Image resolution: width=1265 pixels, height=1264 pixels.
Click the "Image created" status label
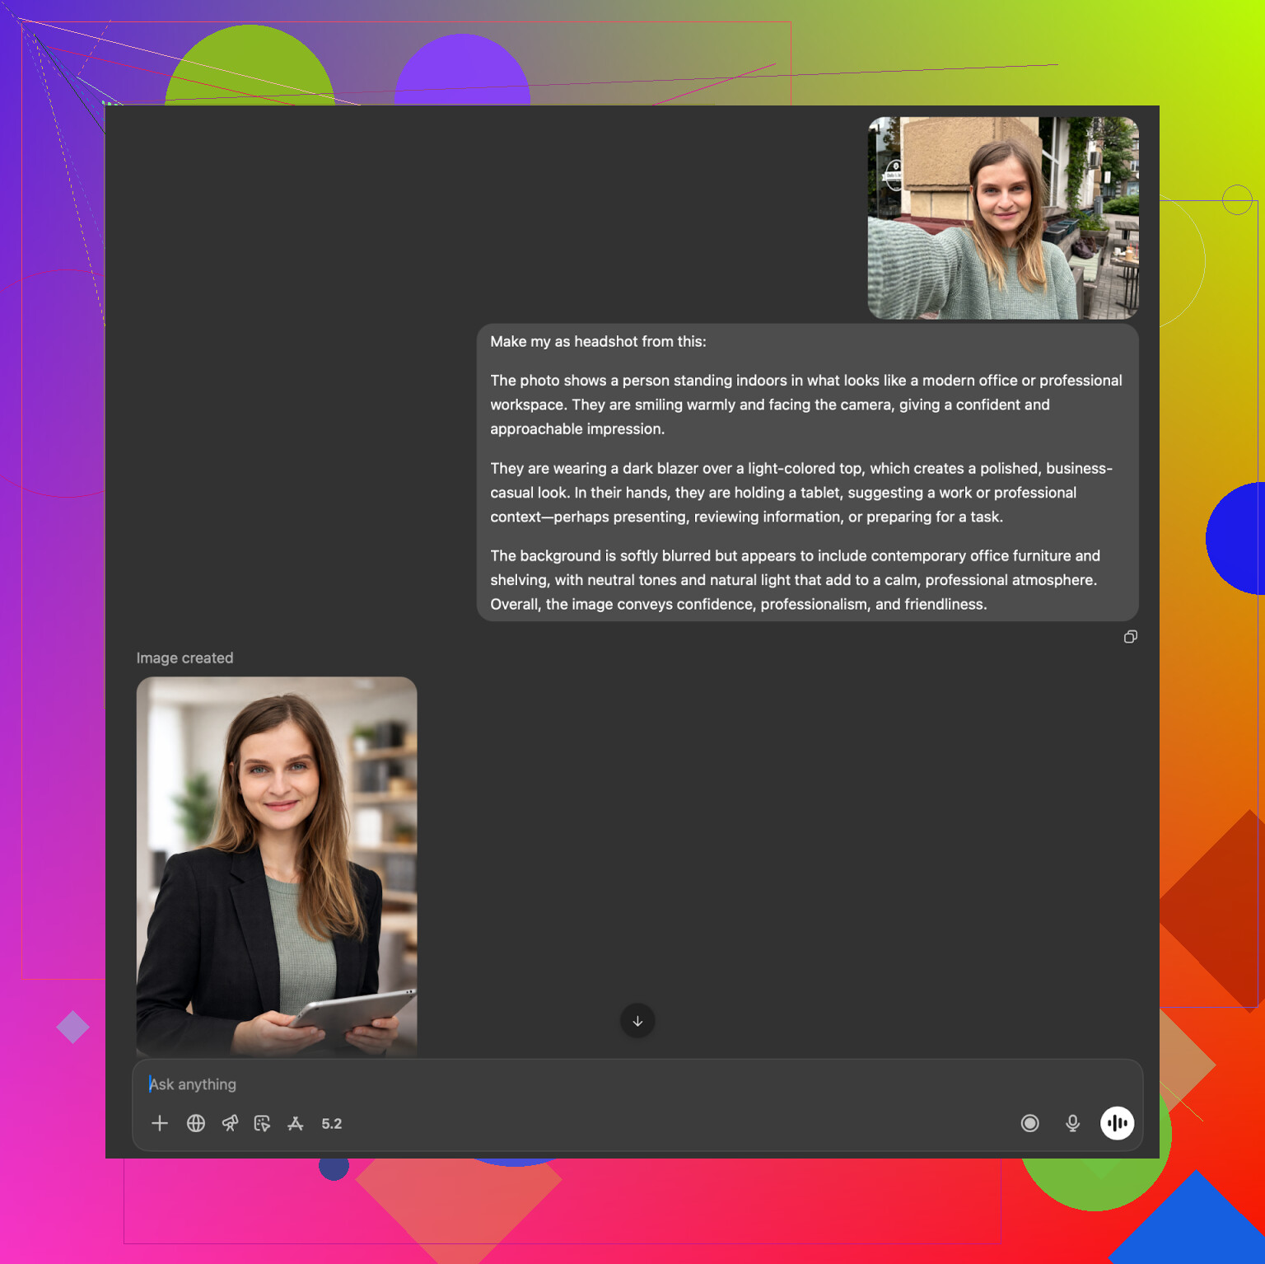pos(184,658)
